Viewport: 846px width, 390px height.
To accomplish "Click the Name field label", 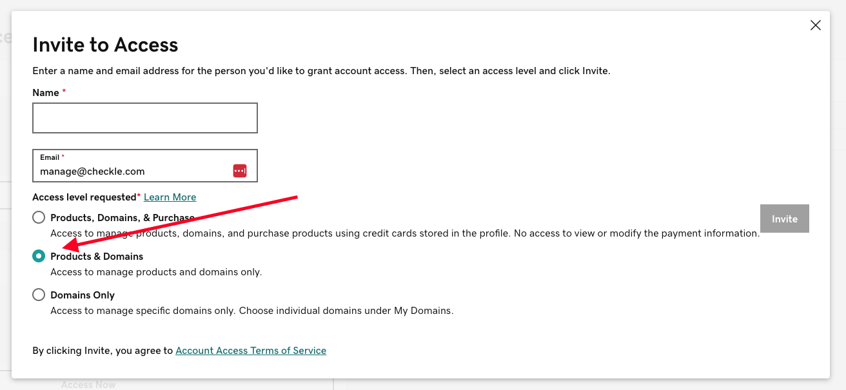I will point(46,93).
